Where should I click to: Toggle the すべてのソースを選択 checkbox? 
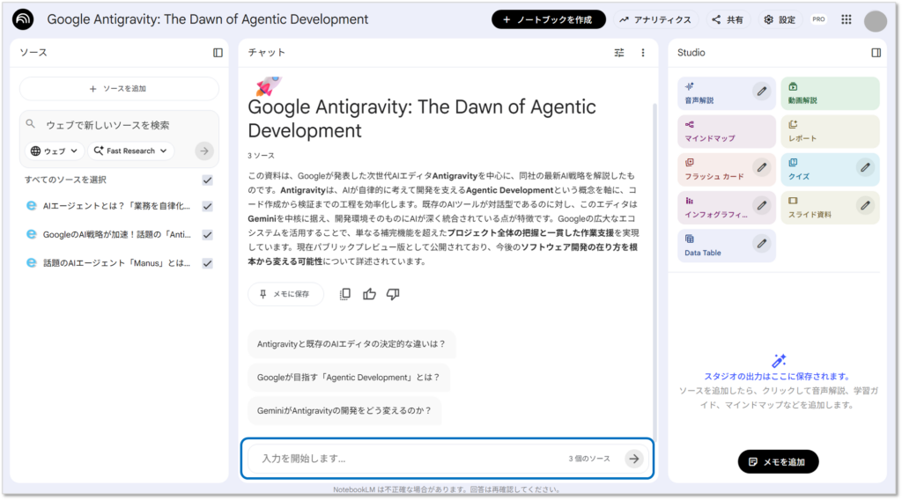click(x=207, y=180)
